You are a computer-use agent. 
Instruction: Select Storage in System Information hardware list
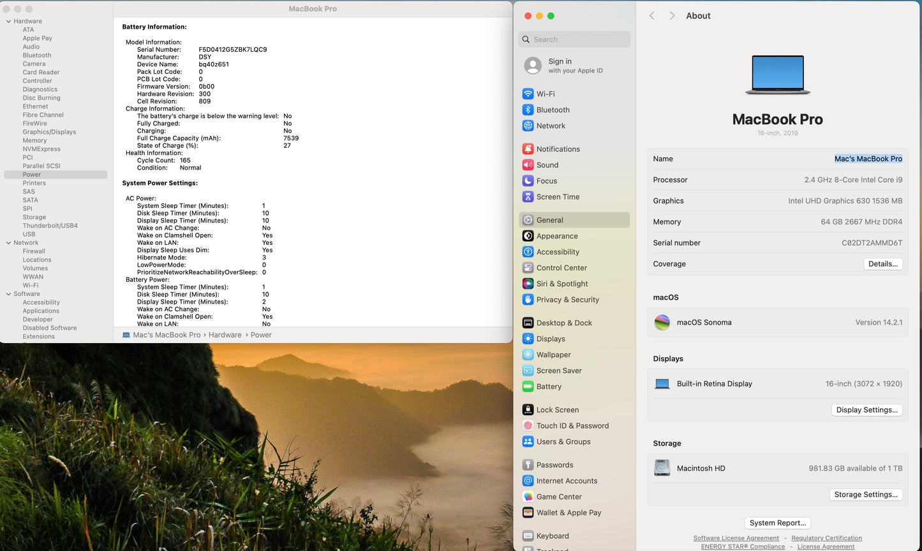(34, 217)
